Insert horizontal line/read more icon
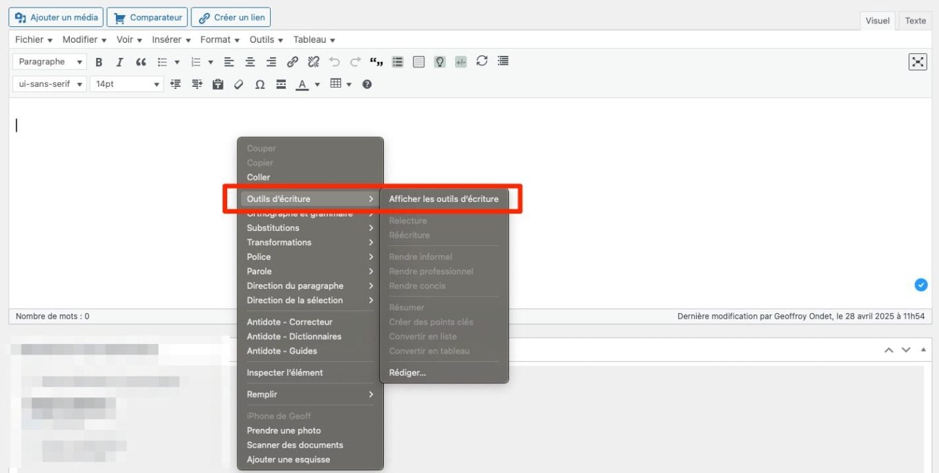 pyautogui.click(x=281, y=84)
